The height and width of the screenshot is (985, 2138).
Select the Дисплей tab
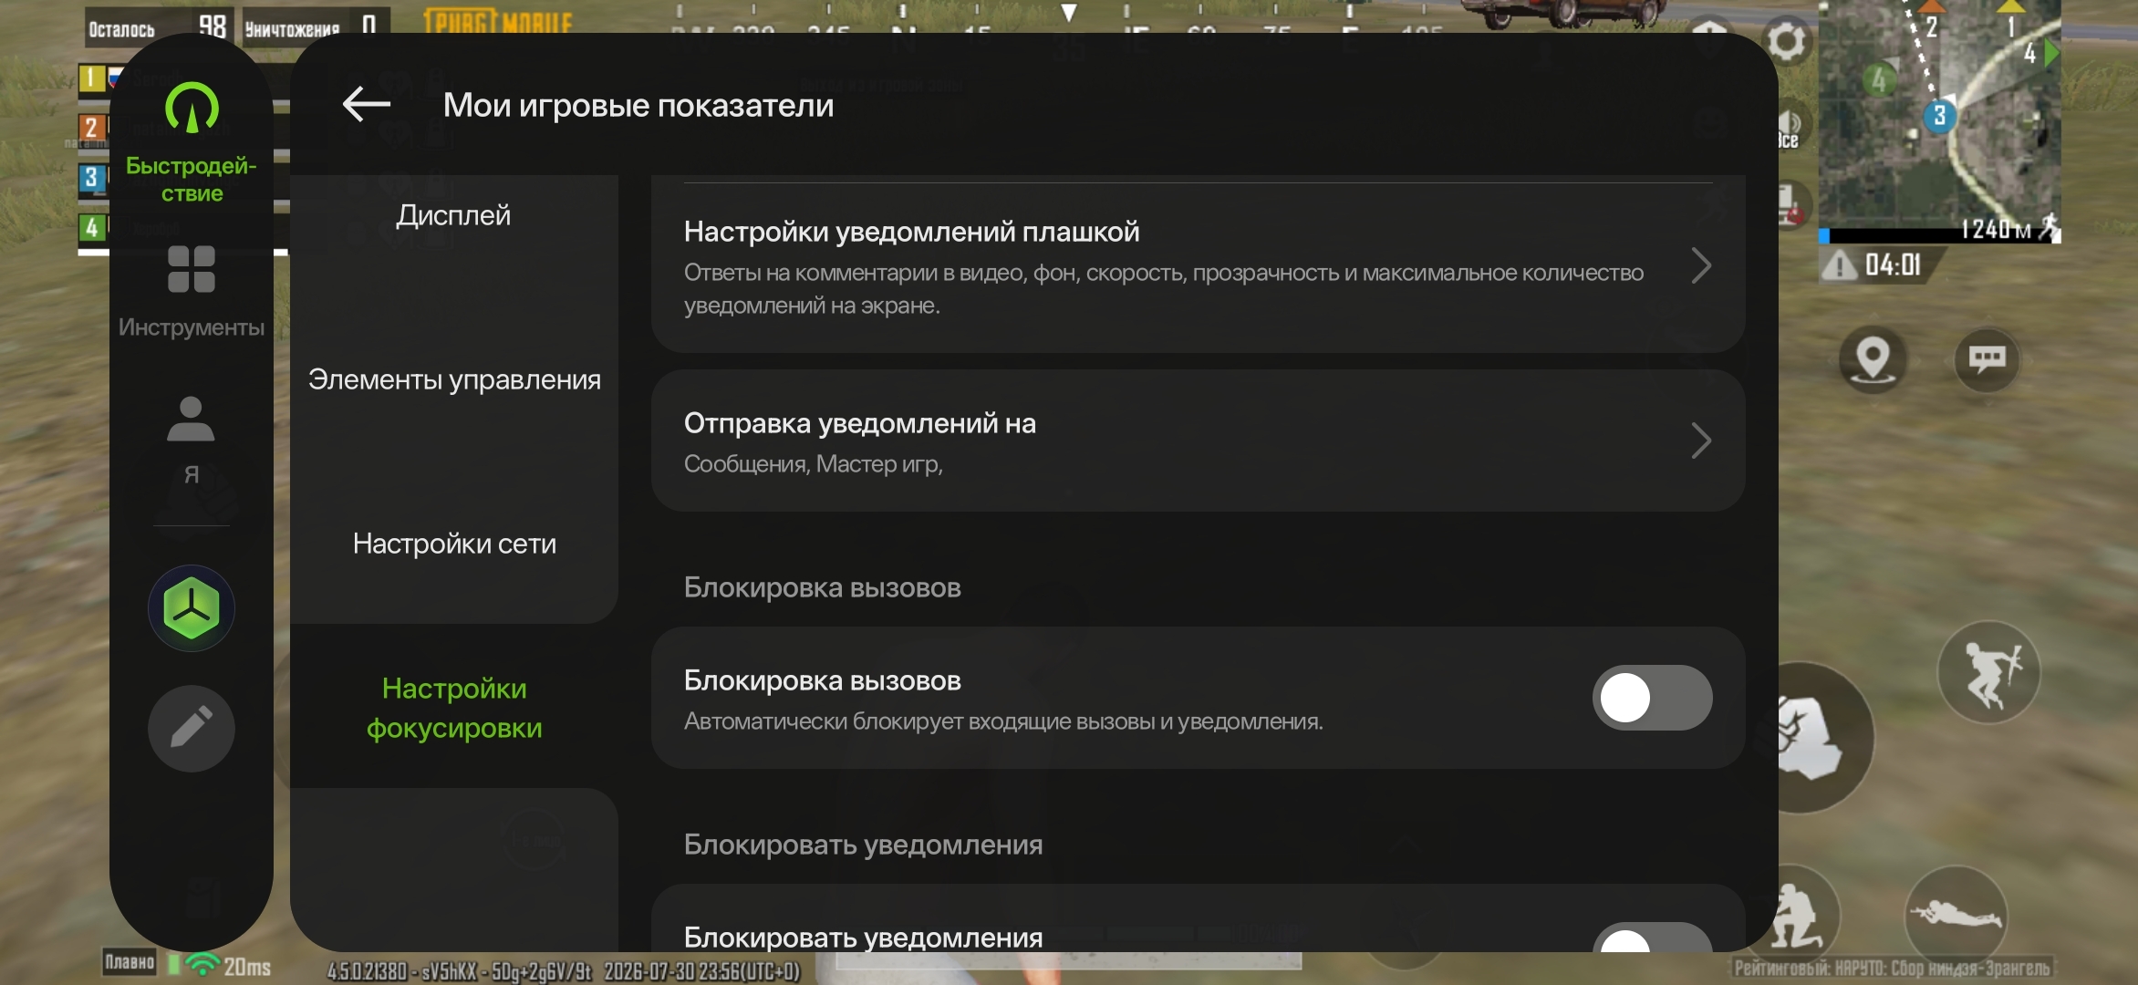coord(453,215)
